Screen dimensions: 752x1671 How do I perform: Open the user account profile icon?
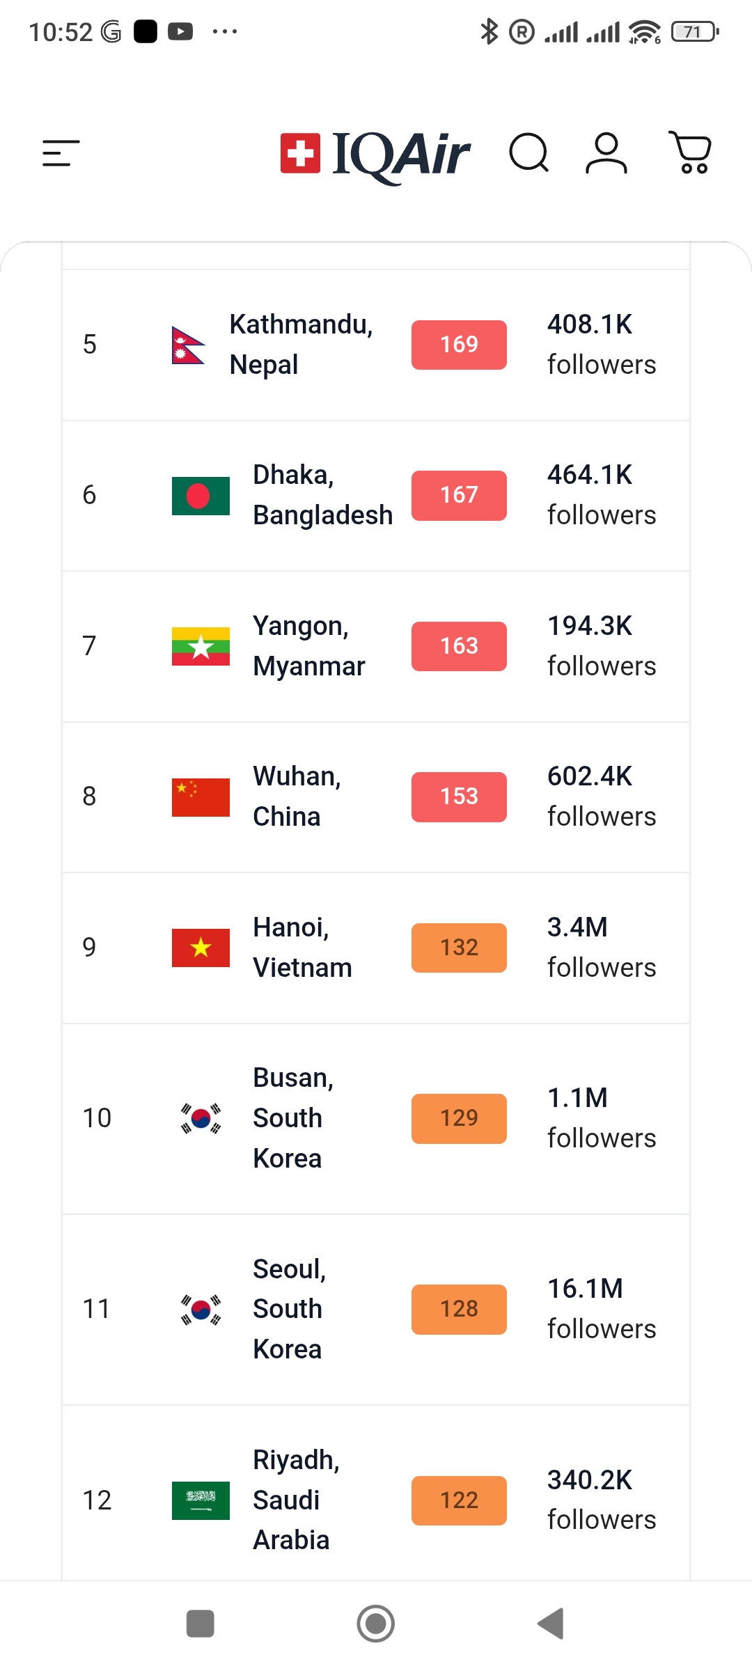606,152
